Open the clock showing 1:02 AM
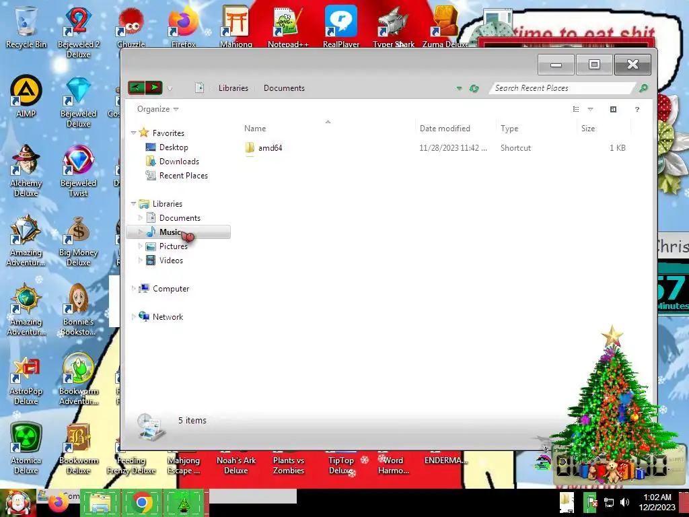689x517 pixels. pos(657,502)
